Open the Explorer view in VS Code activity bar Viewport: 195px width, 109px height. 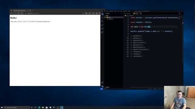point(102,14)
